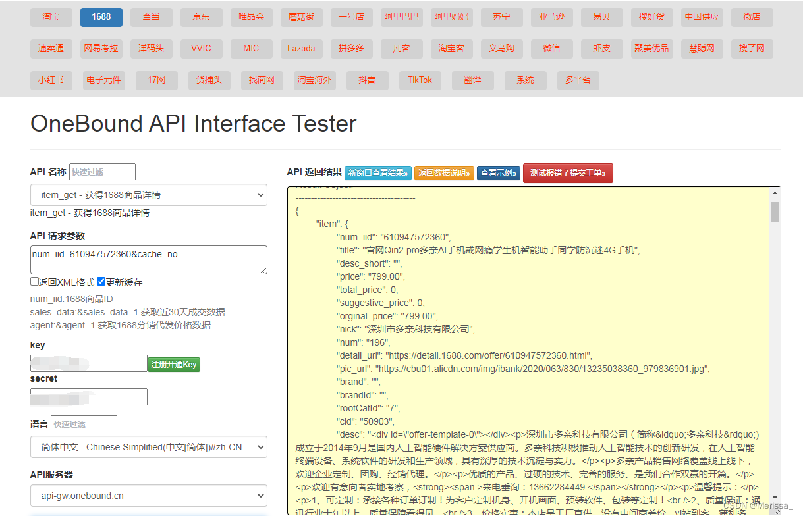Open the 网易考拉 tab
The height and width of the screenshot is (516, 803).
click(x=101, y=49)
